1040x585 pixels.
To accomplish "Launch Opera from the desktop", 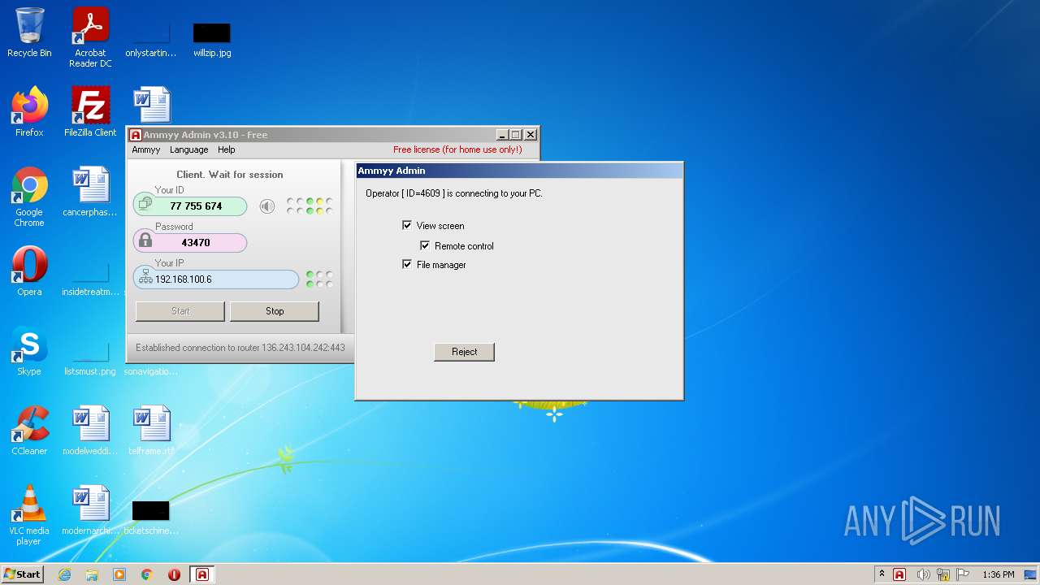I will click(x=29, y=271).
